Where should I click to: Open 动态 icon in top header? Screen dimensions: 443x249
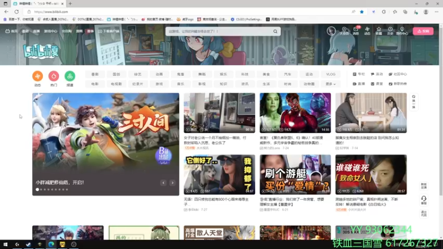pyautogui.click(x=367, y=31)
